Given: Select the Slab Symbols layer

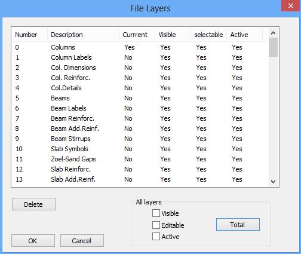Looking at the screenshot, I should [x=140, y=149].
